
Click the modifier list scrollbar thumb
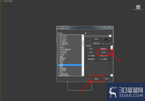pos(83,43)
